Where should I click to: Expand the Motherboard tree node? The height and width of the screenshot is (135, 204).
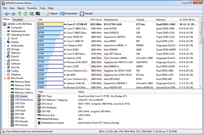pos(5,31)
